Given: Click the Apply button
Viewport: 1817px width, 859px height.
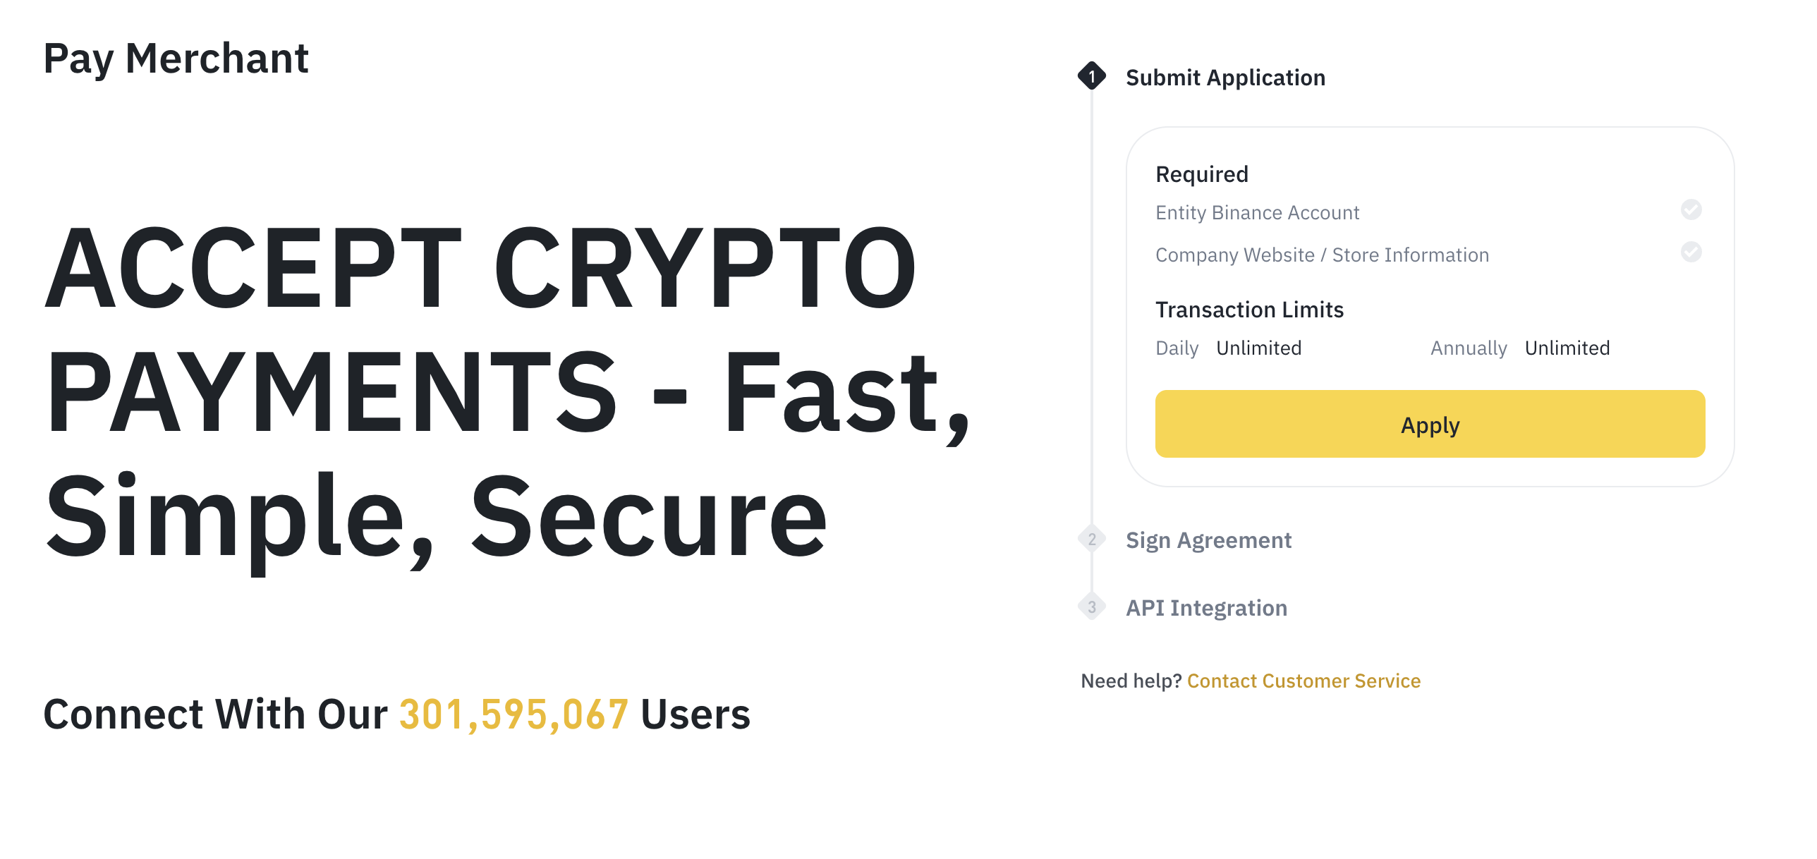Looking at the screenshot, I should pos(1430,425).
